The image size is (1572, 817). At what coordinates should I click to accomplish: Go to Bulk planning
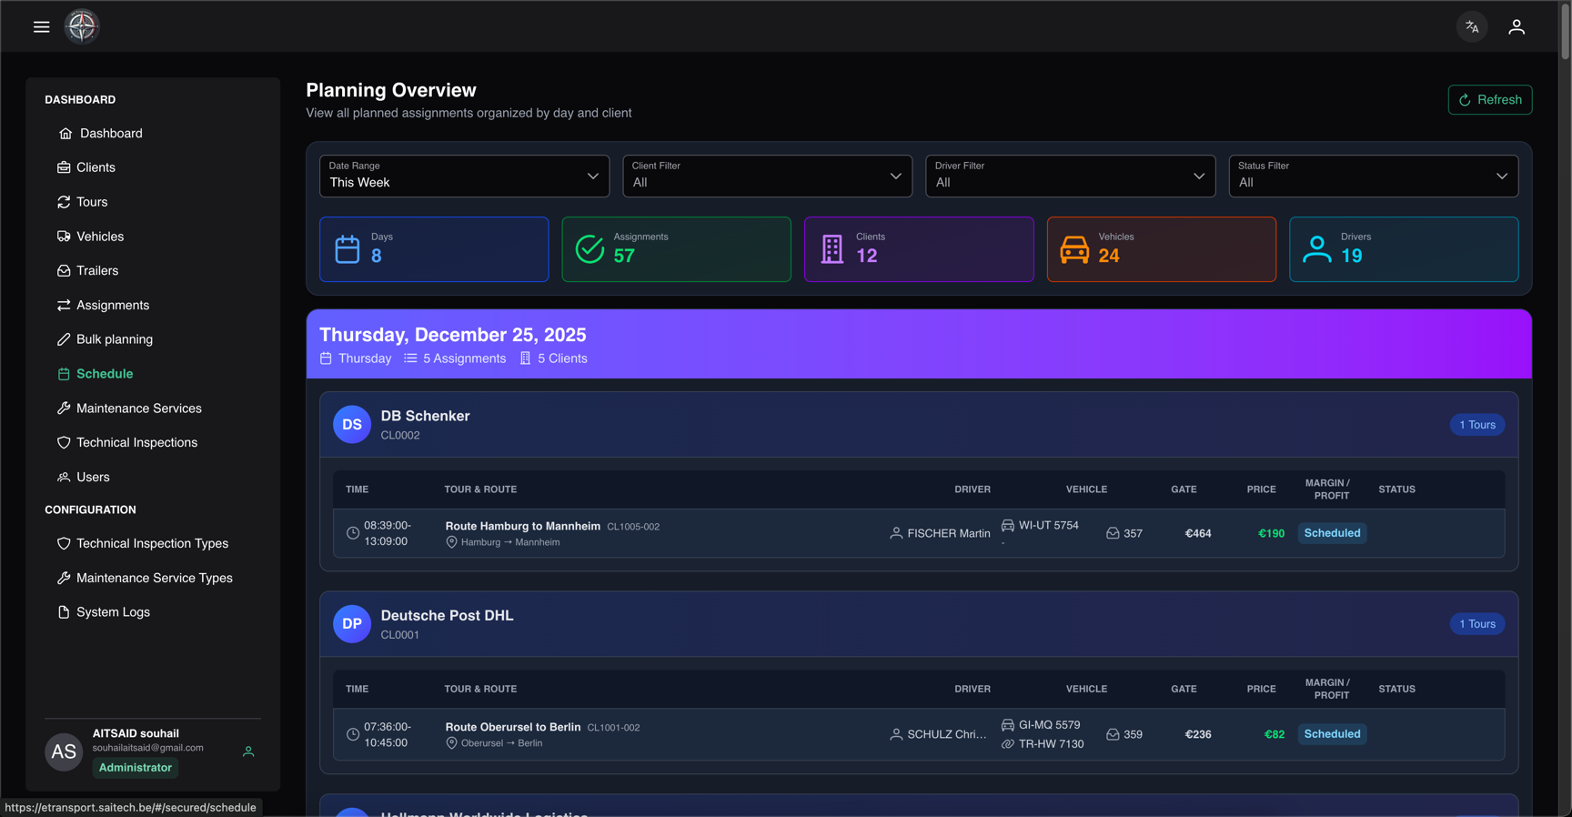pos(115,339)
